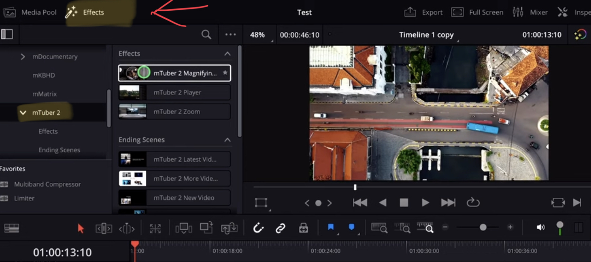Select the mMatrix folder
Viewport: 591px width, 262px height.
(45, 94)
